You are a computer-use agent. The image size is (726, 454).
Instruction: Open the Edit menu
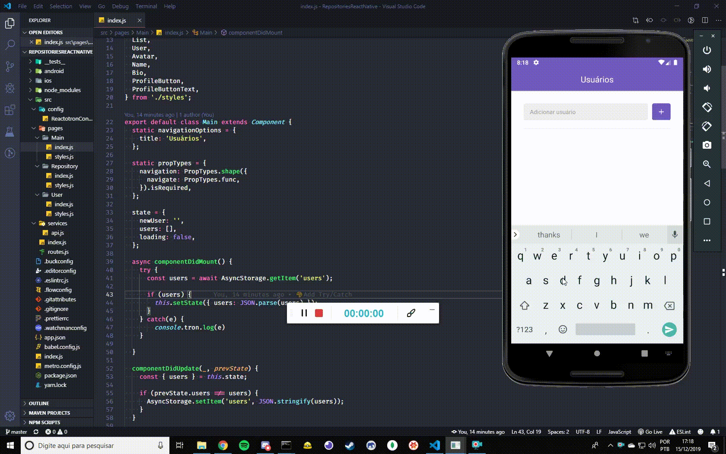[38, 6]
